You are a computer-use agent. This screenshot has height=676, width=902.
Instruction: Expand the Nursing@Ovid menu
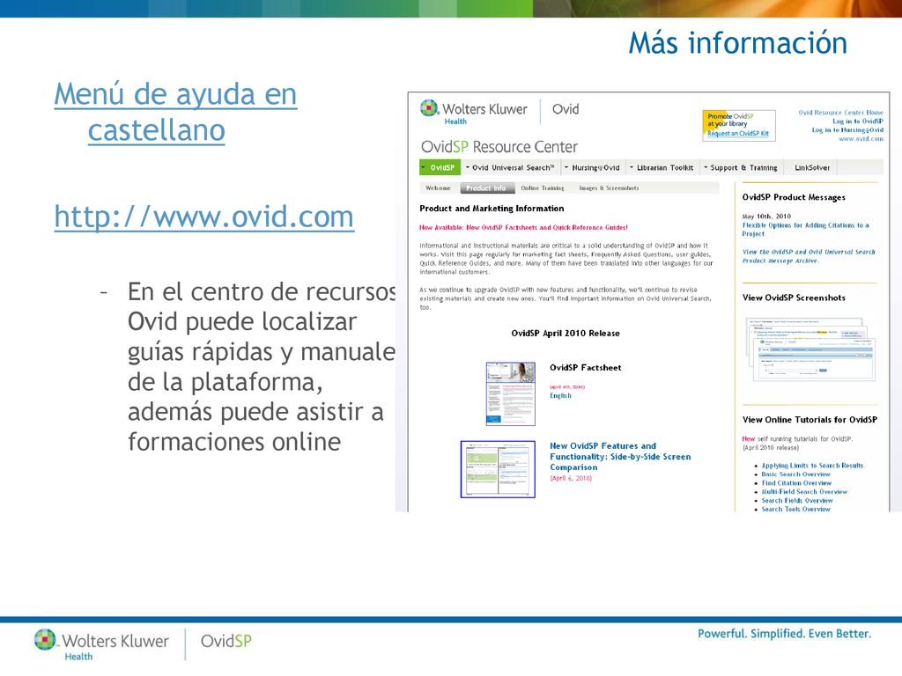(x=592, y=167)
